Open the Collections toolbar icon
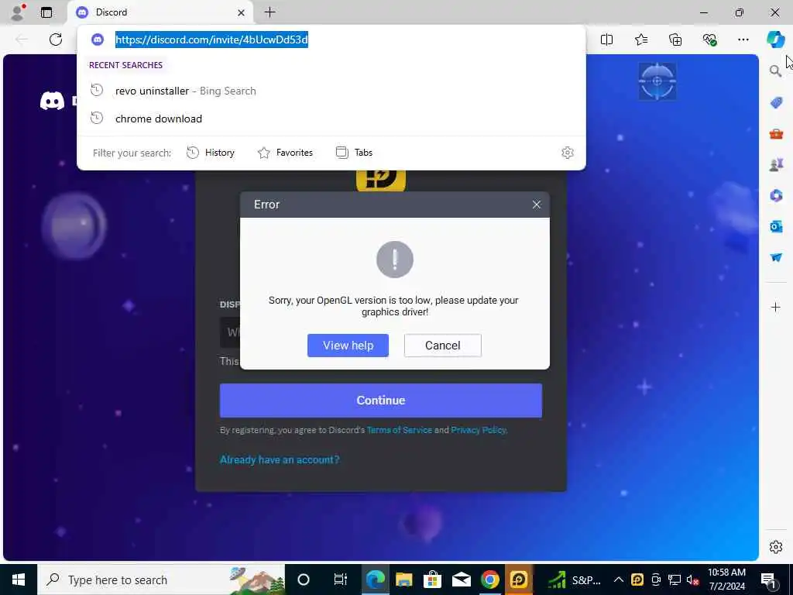793x595 pixels. tap(675, 40)
